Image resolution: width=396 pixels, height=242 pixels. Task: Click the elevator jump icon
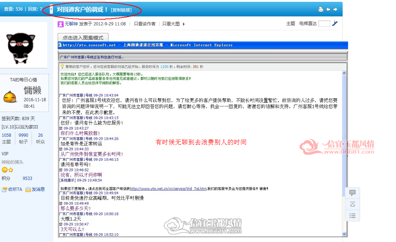(335, 24)
